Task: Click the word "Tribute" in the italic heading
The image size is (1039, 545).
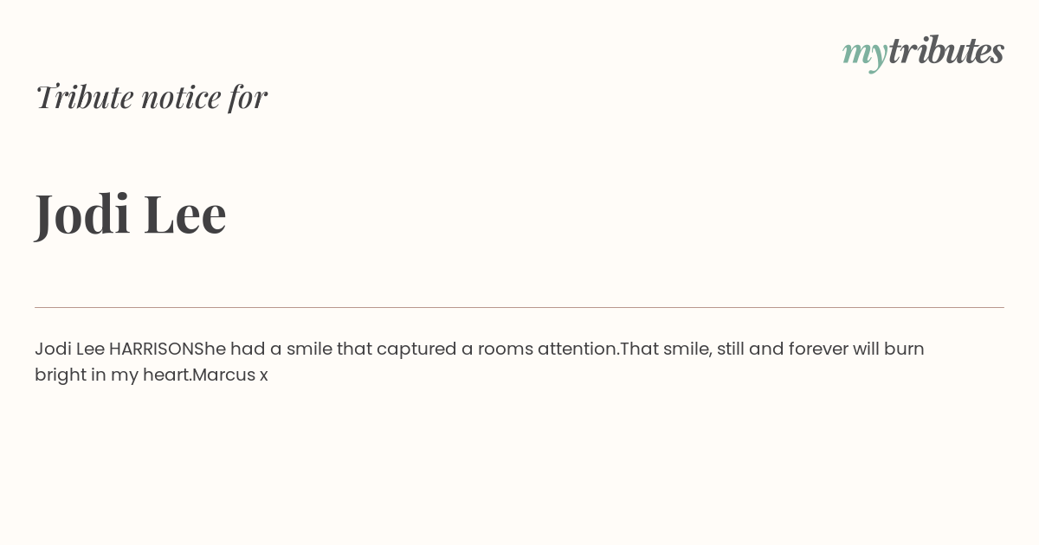Action: pos(85,97)
